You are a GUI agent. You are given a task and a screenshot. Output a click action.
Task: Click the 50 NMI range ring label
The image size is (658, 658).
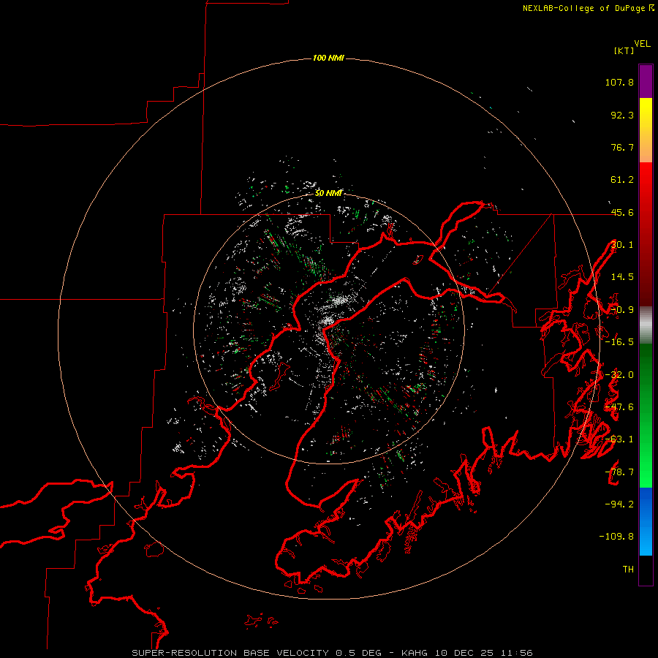pos(328,193)
